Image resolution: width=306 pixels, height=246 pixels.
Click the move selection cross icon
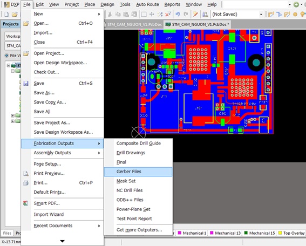152,14
